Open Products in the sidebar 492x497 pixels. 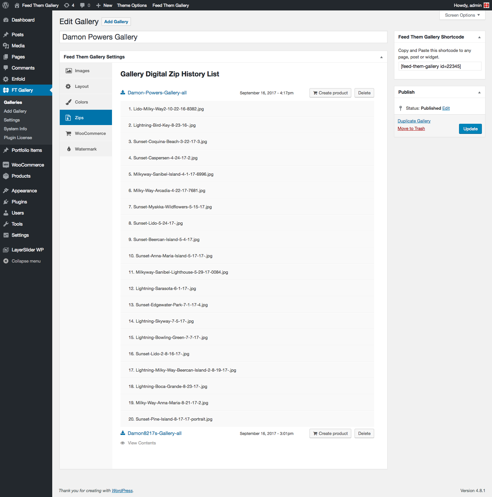click(x=26, y=176)
